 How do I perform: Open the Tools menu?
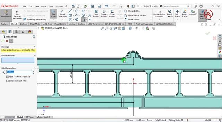(51, 6)
